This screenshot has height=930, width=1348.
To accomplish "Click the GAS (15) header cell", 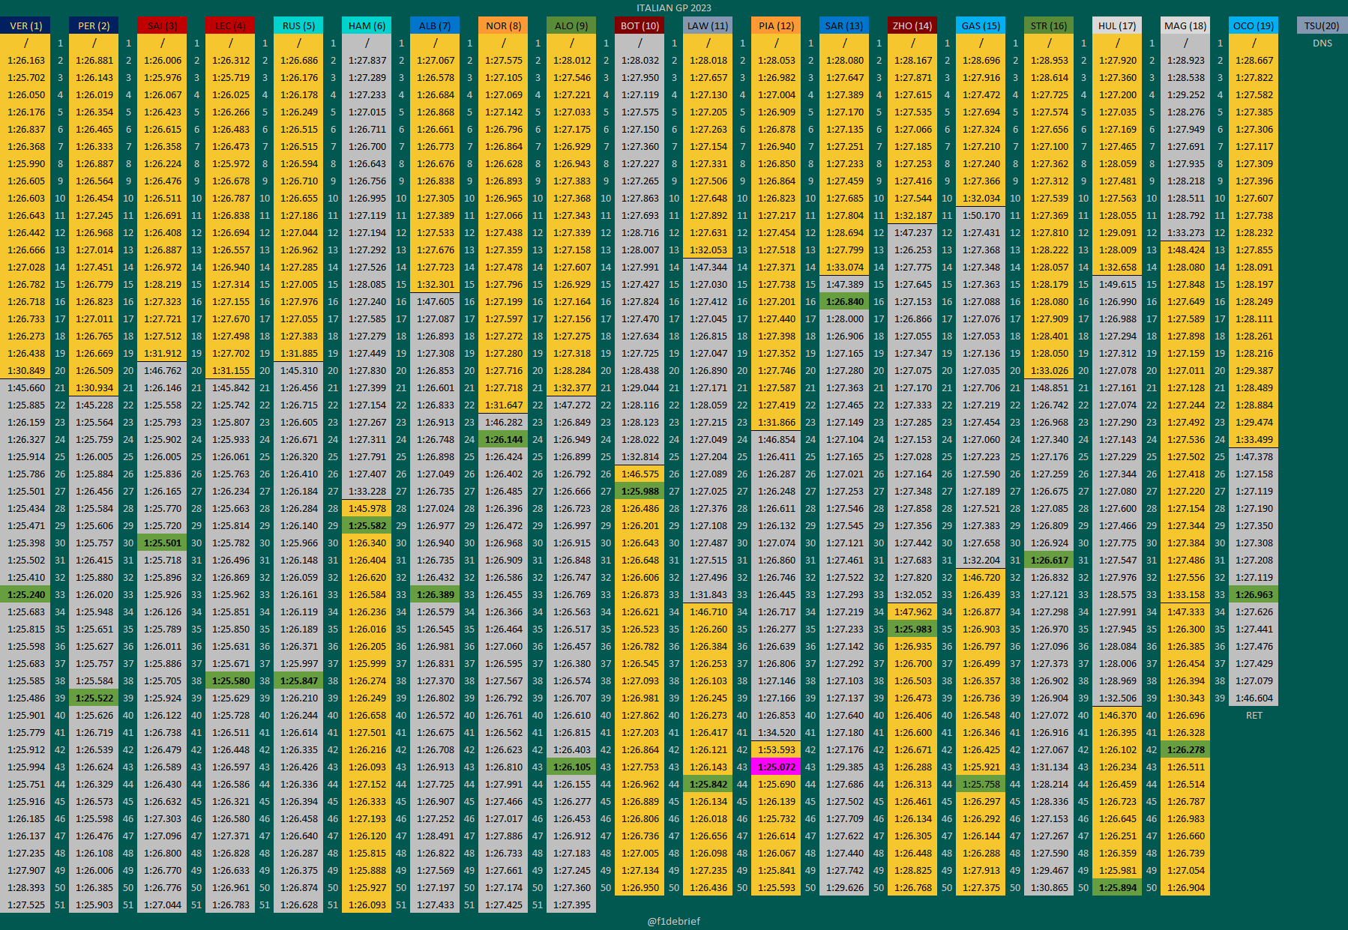I will coord(981,25).
